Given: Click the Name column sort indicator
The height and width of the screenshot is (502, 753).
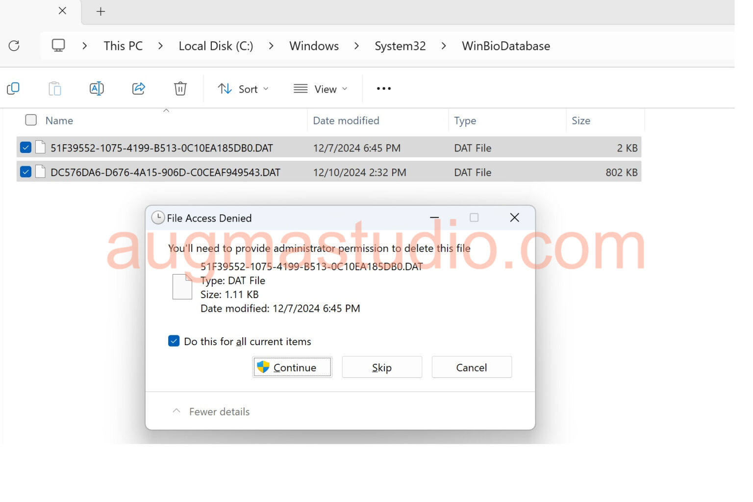Looking at the screenshot, I should point(166,111).
